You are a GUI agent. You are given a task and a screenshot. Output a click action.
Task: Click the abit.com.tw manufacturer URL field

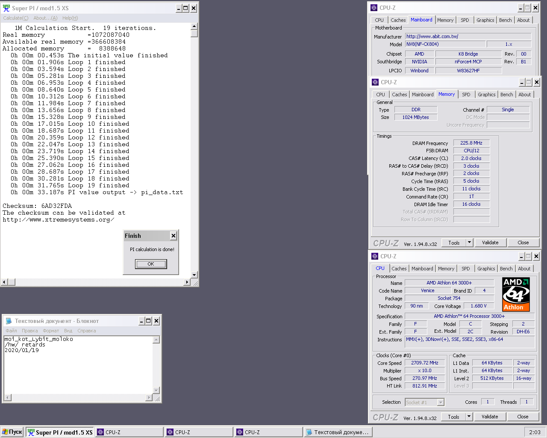[468, 36]
